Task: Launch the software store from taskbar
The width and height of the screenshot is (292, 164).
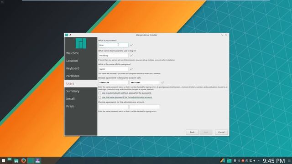Action: coord(16,161)
